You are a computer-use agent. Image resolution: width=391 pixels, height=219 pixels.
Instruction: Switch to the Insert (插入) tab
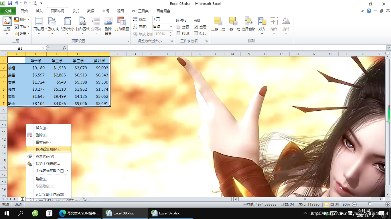pos(39,11)
